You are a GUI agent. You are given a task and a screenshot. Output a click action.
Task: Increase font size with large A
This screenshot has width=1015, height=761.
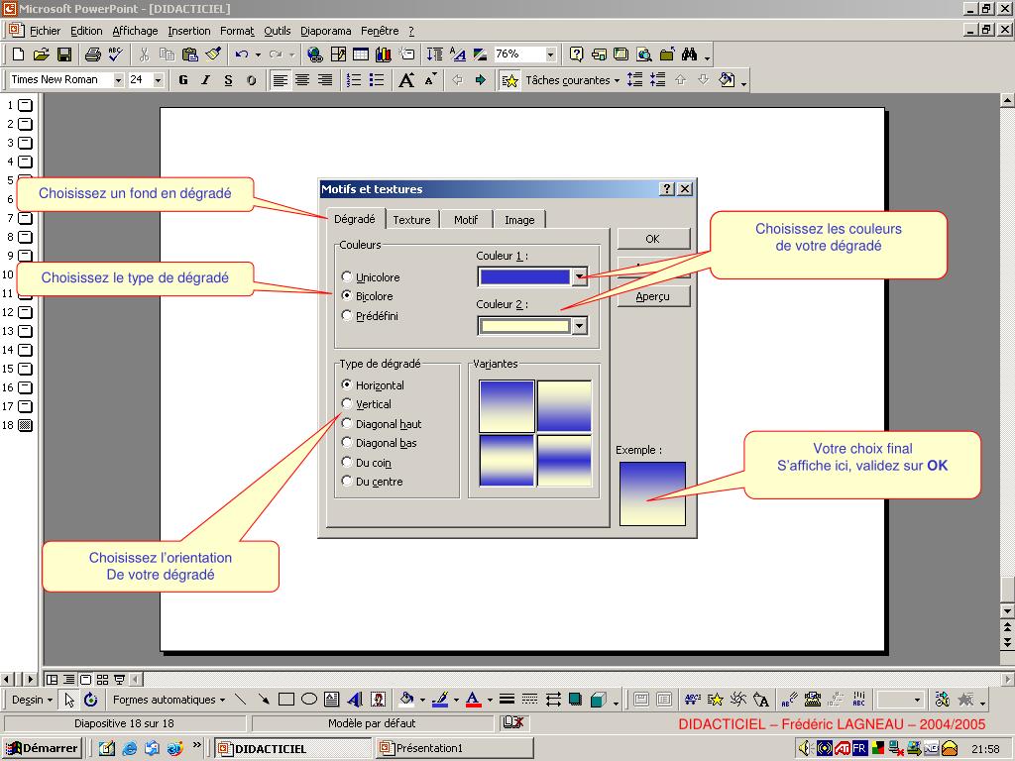(x=406, y=80)
